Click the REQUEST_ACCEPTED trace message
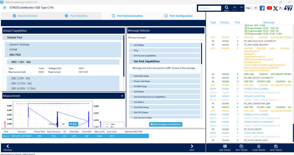 (255, 96)
